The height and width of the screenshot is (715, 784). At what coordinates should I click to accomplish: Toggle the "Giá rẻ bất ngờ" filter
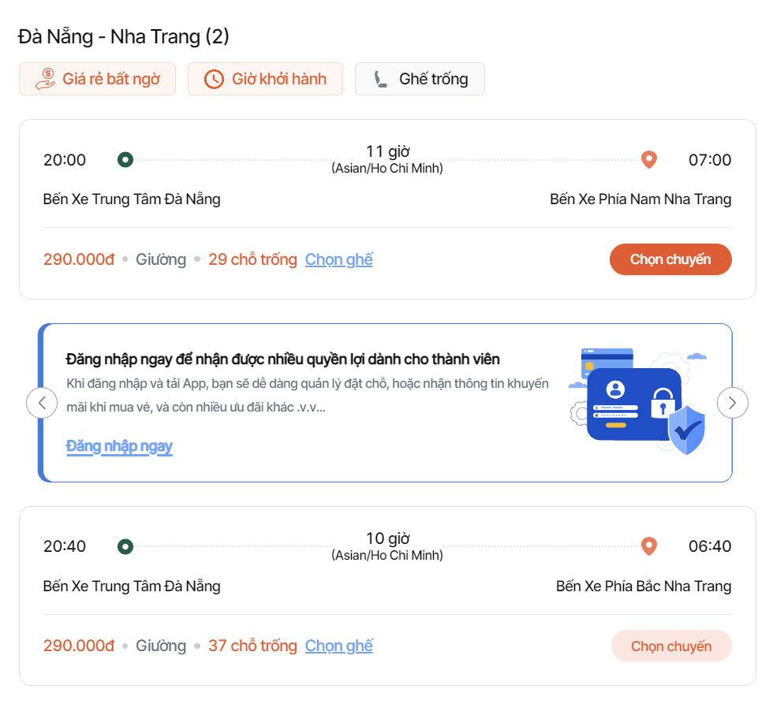click(98, 79)
